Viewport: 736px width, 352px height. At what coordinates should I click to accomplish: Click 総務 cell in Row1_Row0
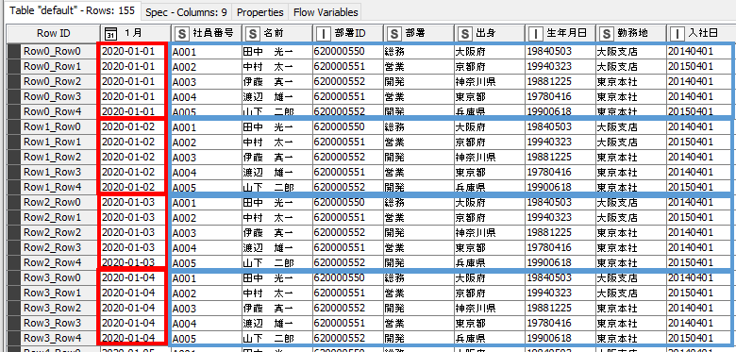click(x=419, y=126)
